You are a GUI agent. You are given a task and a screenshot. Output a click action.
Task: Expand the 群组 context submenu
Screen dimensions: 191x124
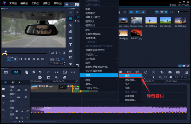tap(99, 30)
